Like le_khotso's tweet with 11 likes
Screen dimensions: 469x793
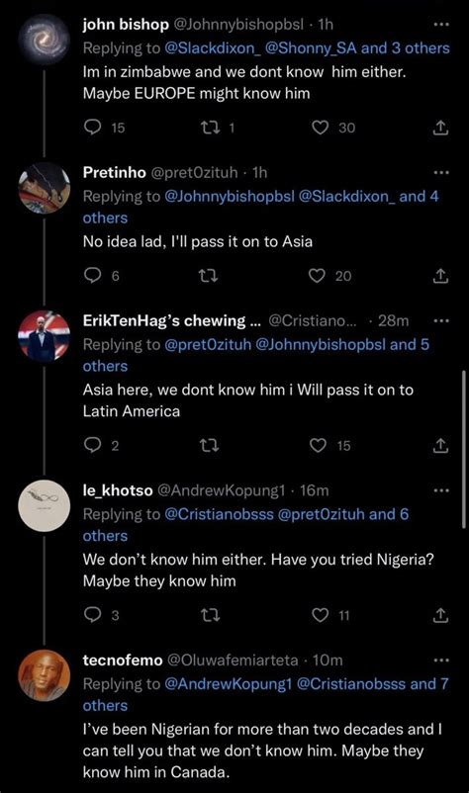coord(321,615)
